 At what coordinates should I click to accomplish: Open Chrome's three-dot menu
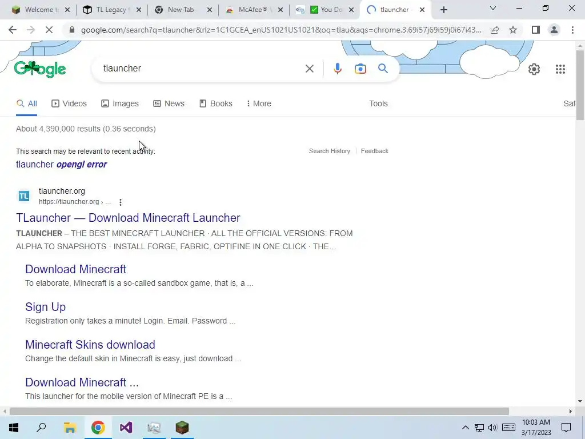(x=572, y=30)
